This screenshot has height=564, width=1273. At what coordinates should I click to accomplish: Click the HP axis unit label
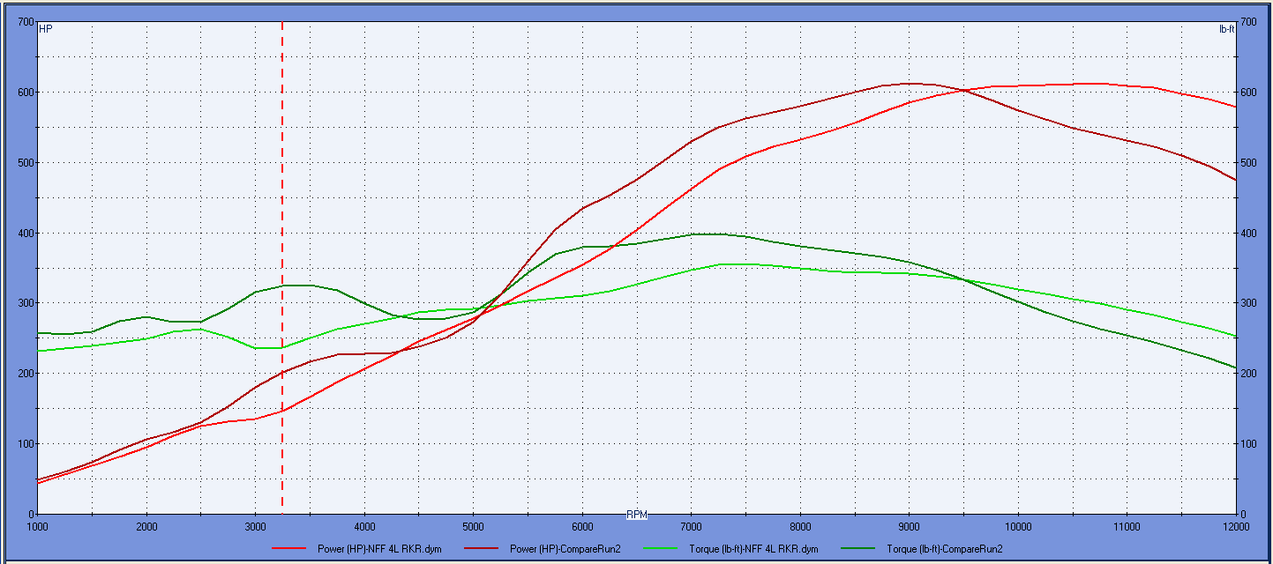click(46, 29)
